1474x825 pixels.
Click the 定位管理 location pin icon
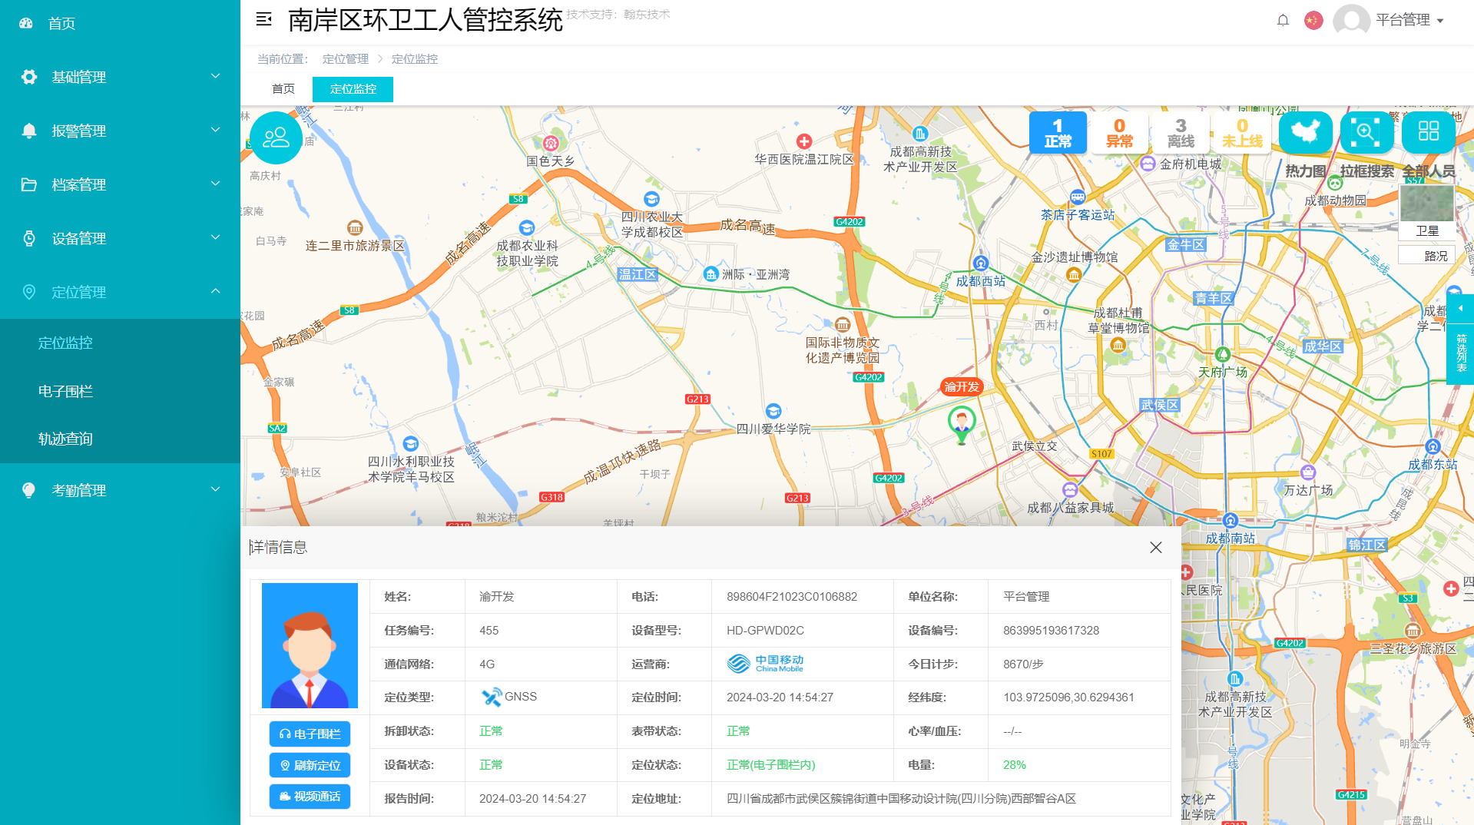tap(29, 292)
